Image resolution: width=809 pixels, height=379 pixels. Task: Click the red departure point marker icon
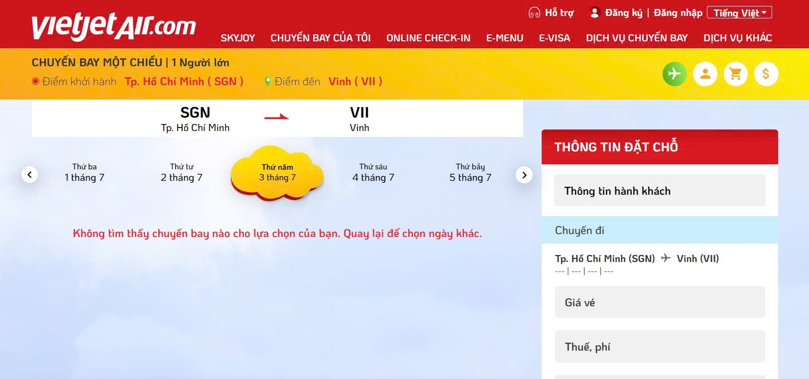click(x=35, y=81)
